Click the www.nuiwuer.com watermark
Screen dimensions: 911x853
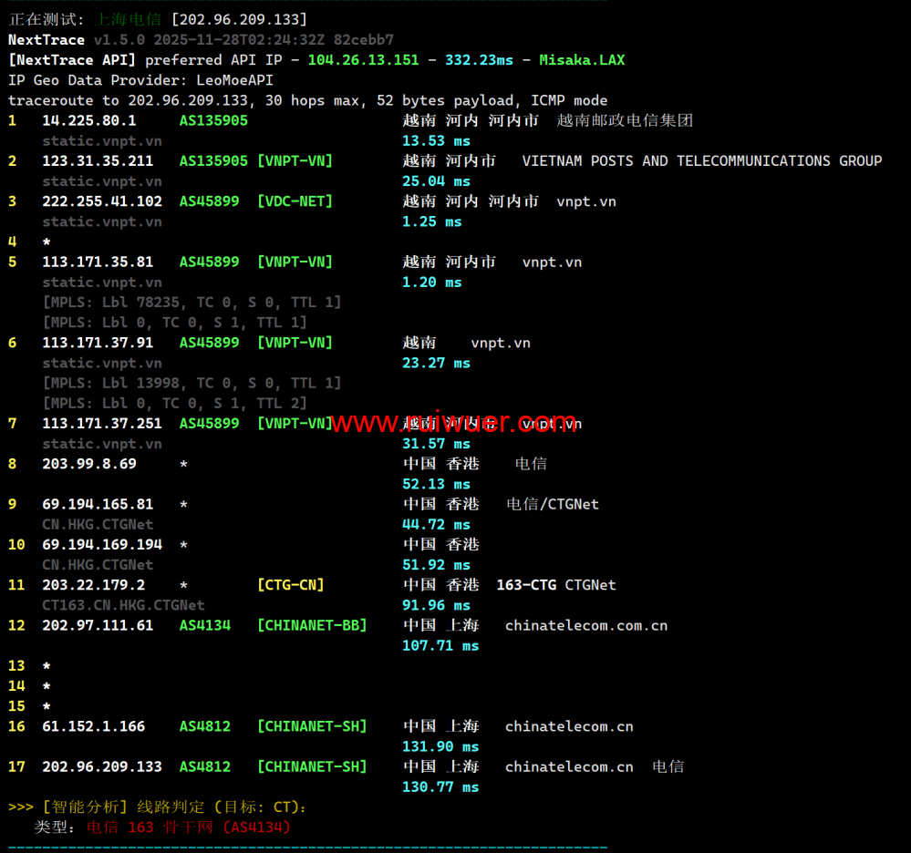pyautogui.click(x=452, y=423)
